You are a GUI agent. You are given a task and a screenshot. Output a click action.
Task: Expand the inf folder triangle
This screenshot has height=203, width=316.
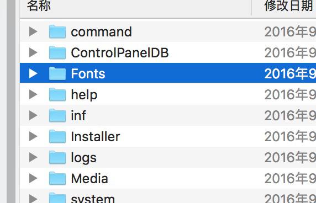(x=33, y=115)
